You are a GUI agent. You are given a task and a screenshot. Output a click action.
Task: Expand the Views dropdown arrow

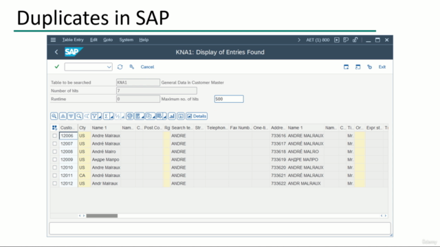(x=143, y=117)
